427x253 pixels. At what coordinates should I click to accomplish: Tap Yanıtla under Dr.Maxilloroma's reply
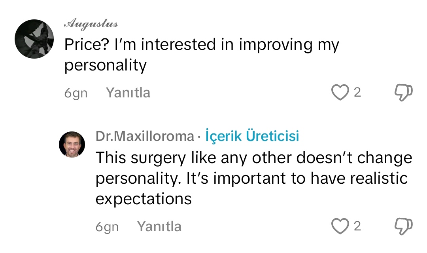coord(159,226)
